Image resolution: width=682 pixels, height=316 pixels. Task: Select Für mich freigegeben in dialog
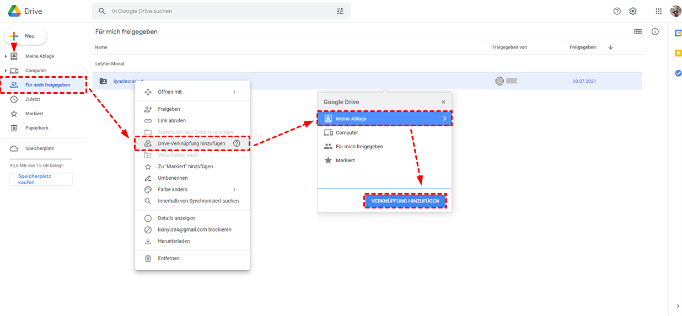[384, 147]
